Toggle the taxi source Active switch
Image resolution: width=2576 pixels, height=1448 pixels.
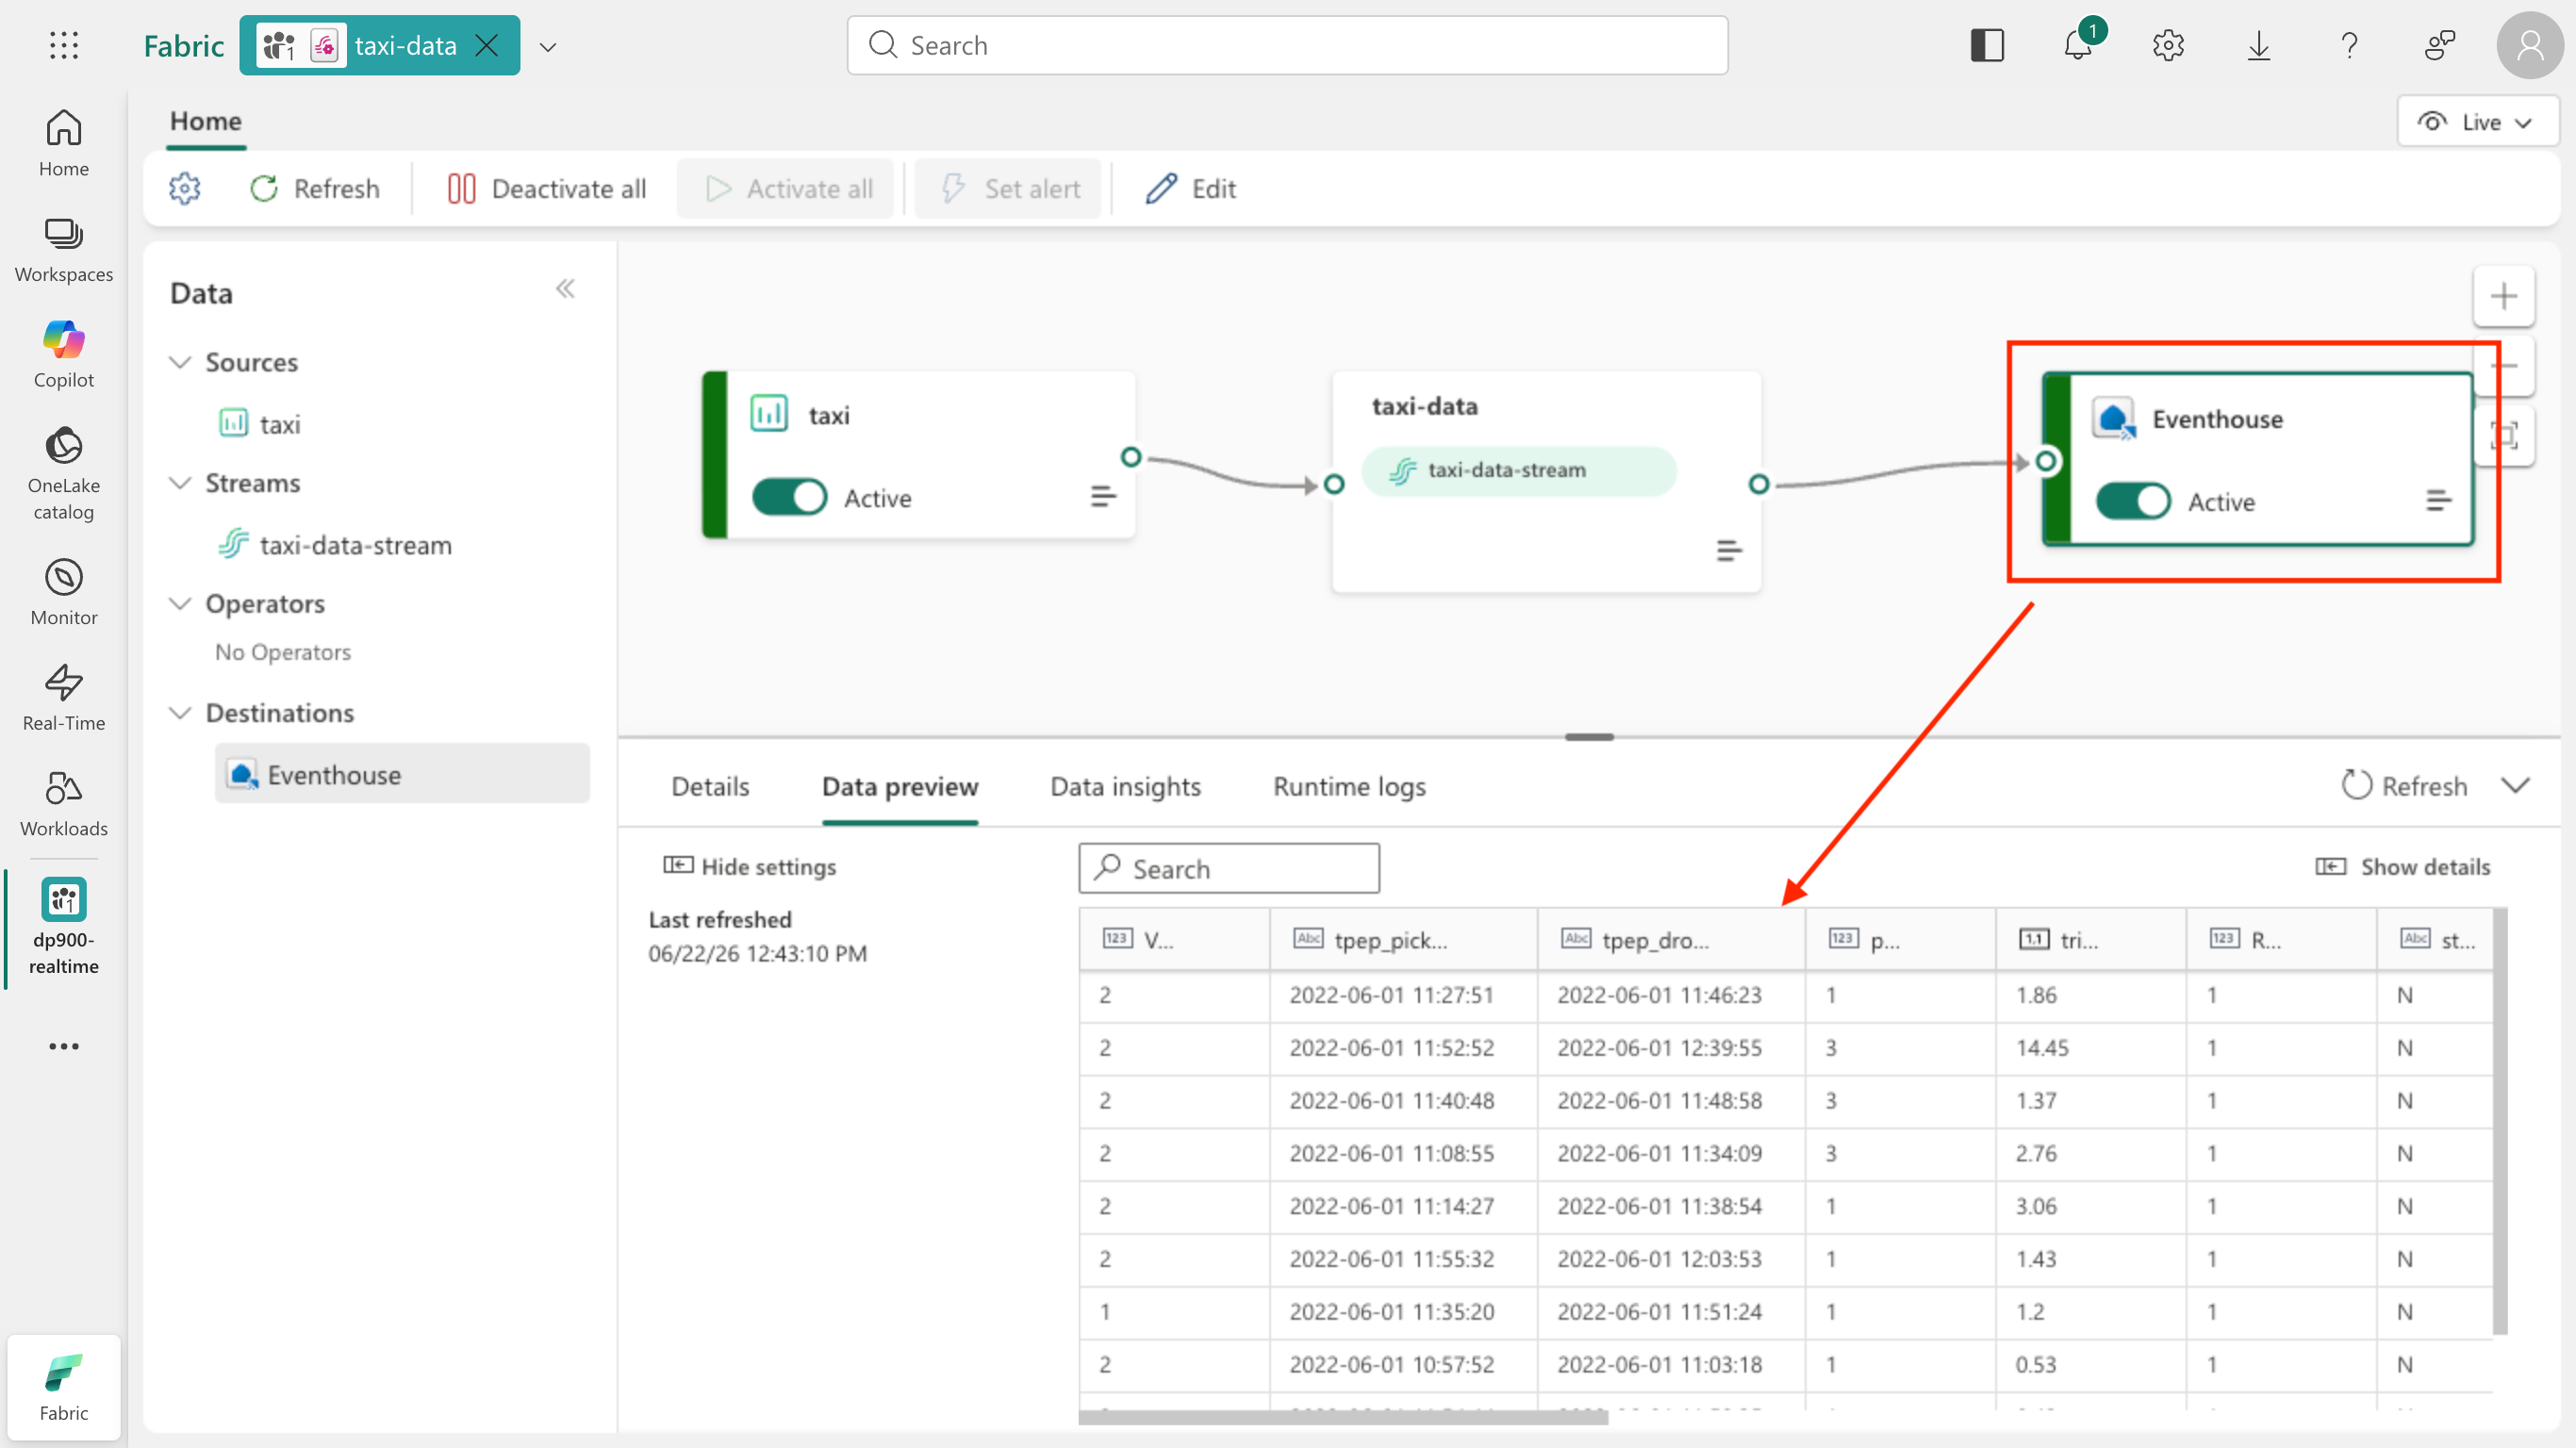click(x=789, y=497)
